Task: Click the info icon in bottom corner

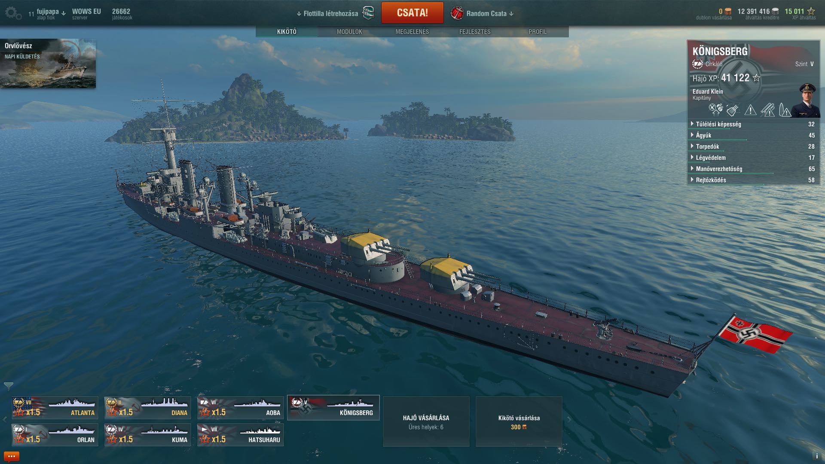Action: (x=817, y=456)
